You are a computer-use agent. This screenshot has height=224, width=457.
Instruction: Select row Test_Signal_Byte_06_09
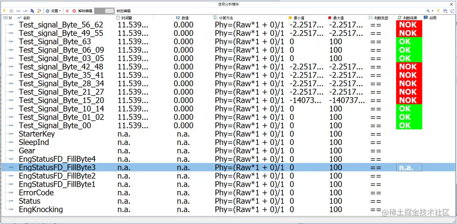[x=228, y=50]
